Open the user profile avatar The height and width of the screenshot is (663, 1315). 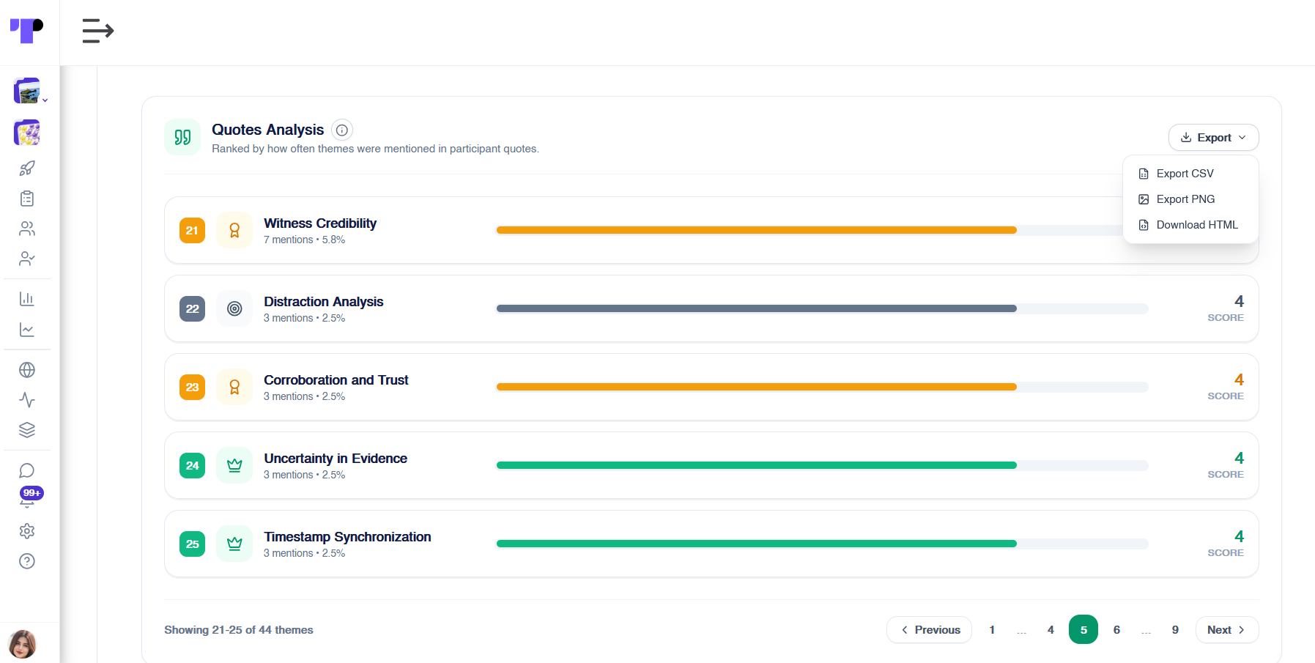[23, 645]
